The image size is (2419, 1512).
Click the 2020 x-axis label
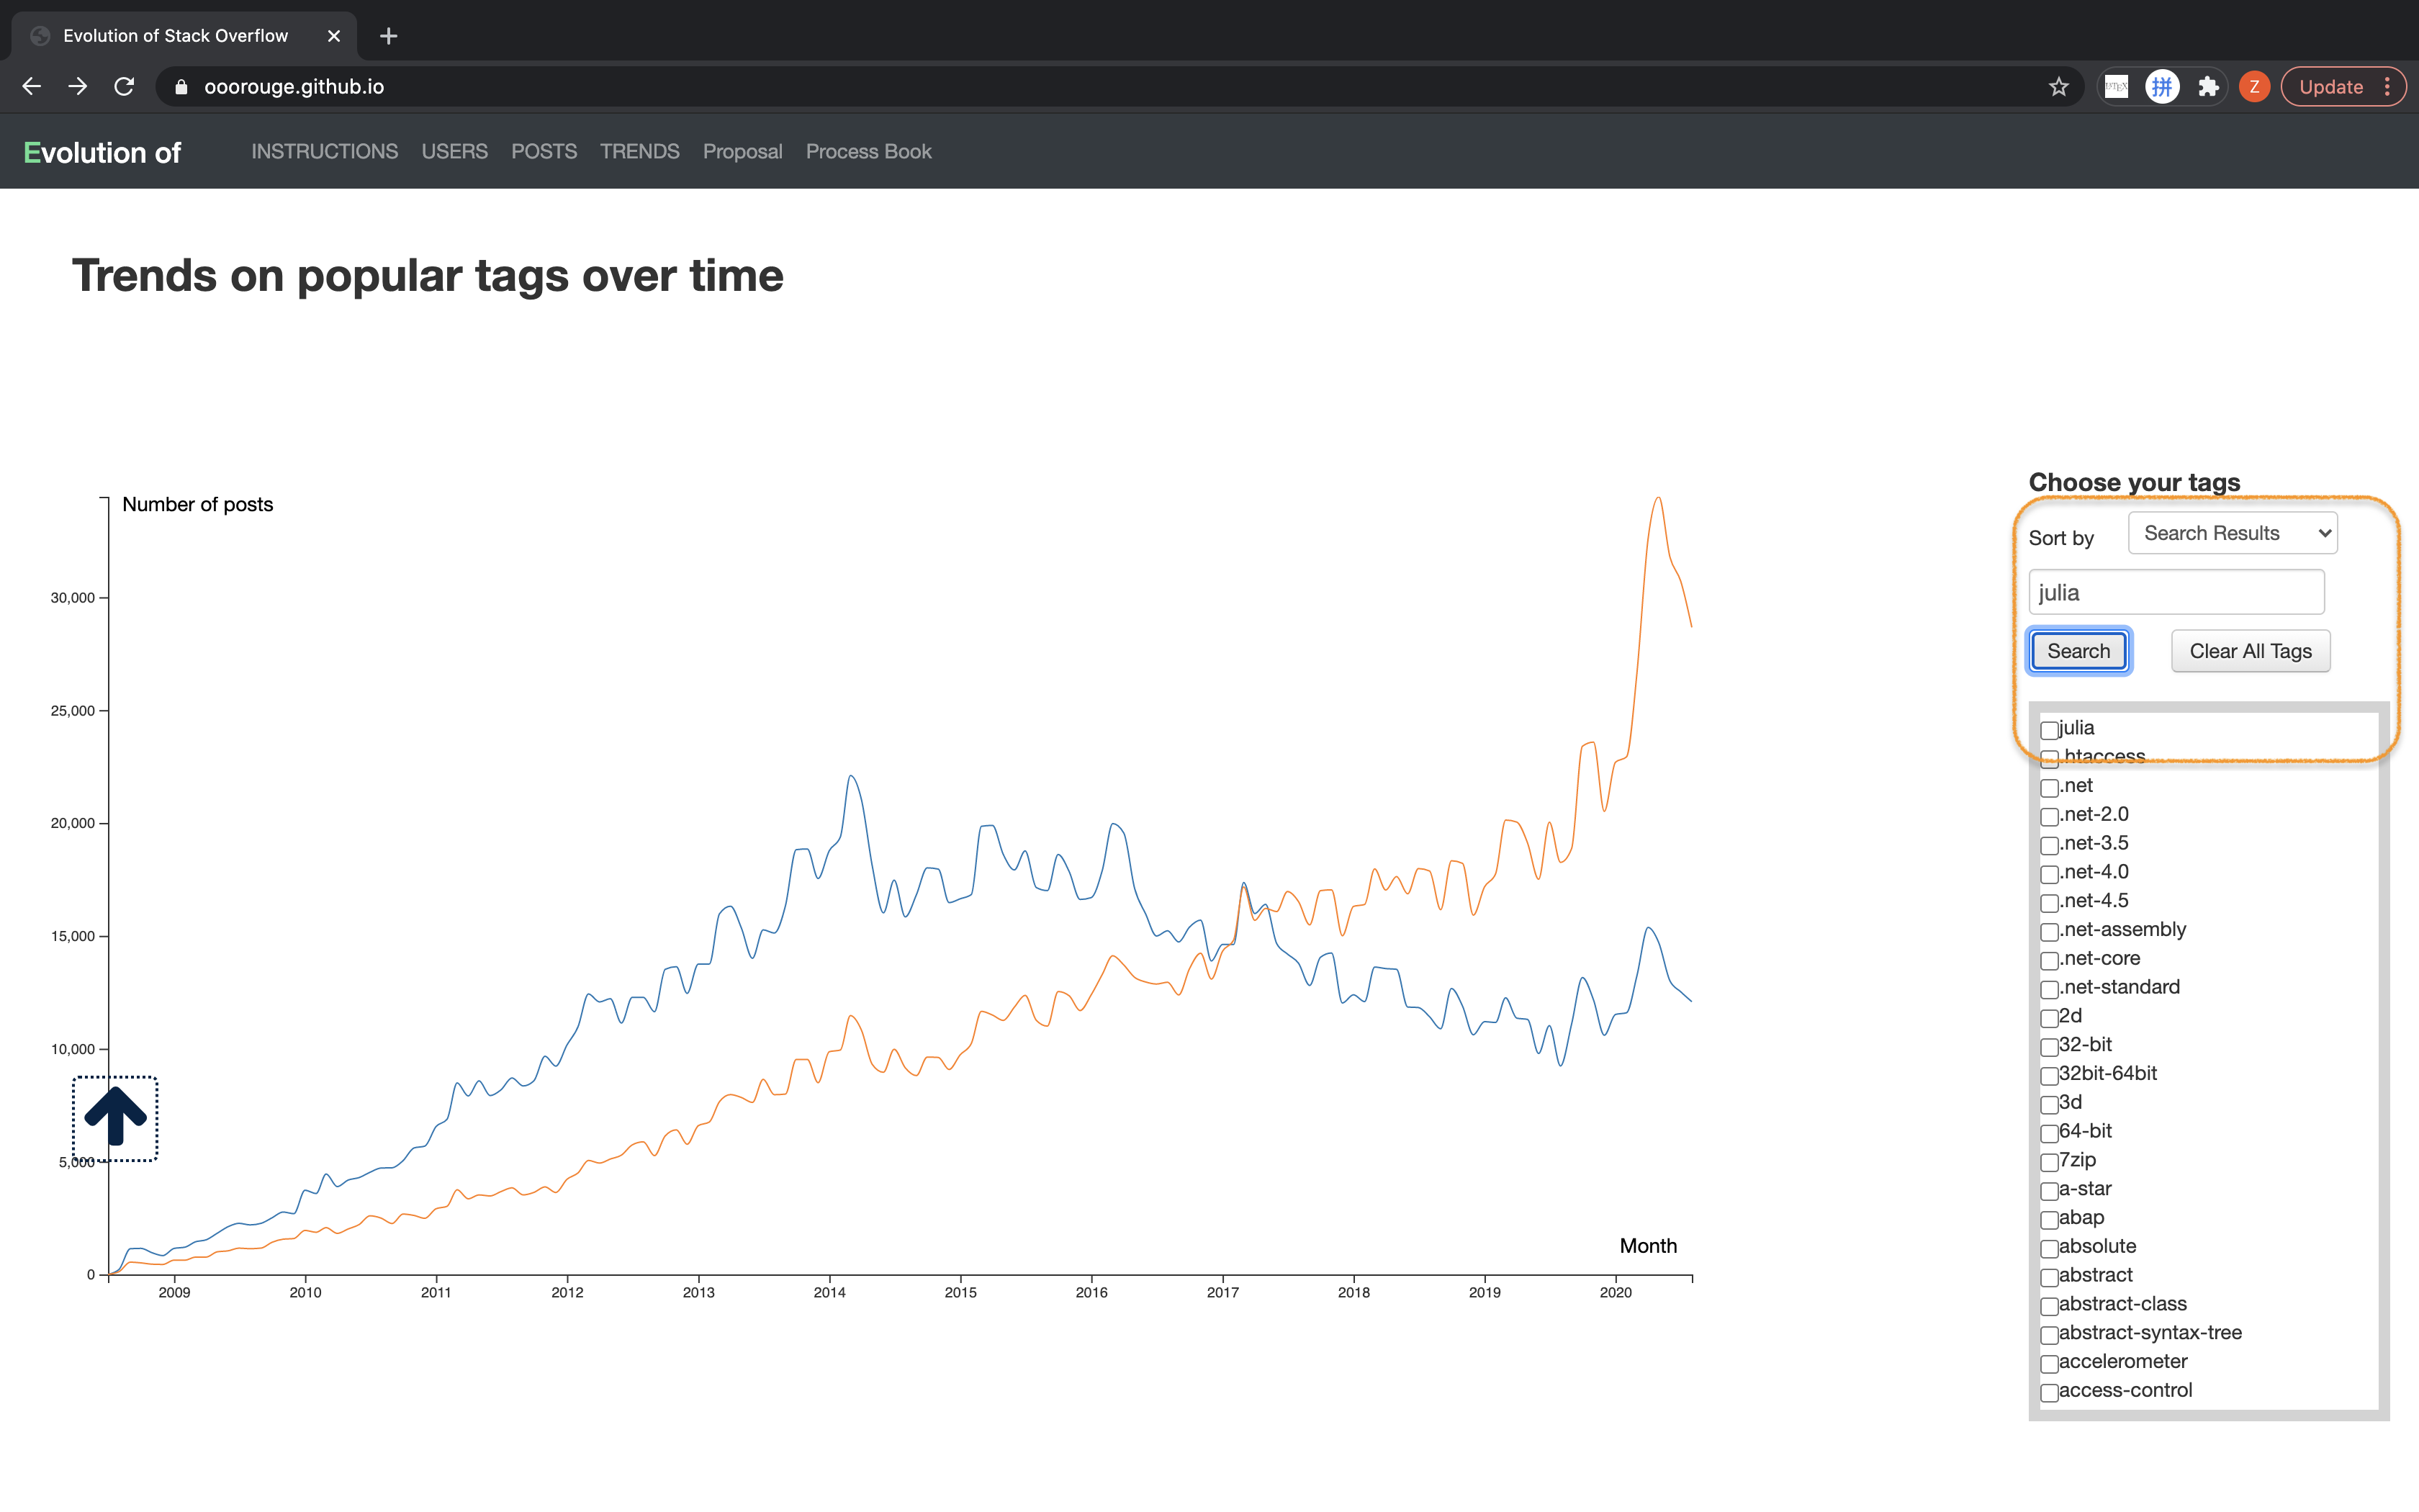1616,1292
